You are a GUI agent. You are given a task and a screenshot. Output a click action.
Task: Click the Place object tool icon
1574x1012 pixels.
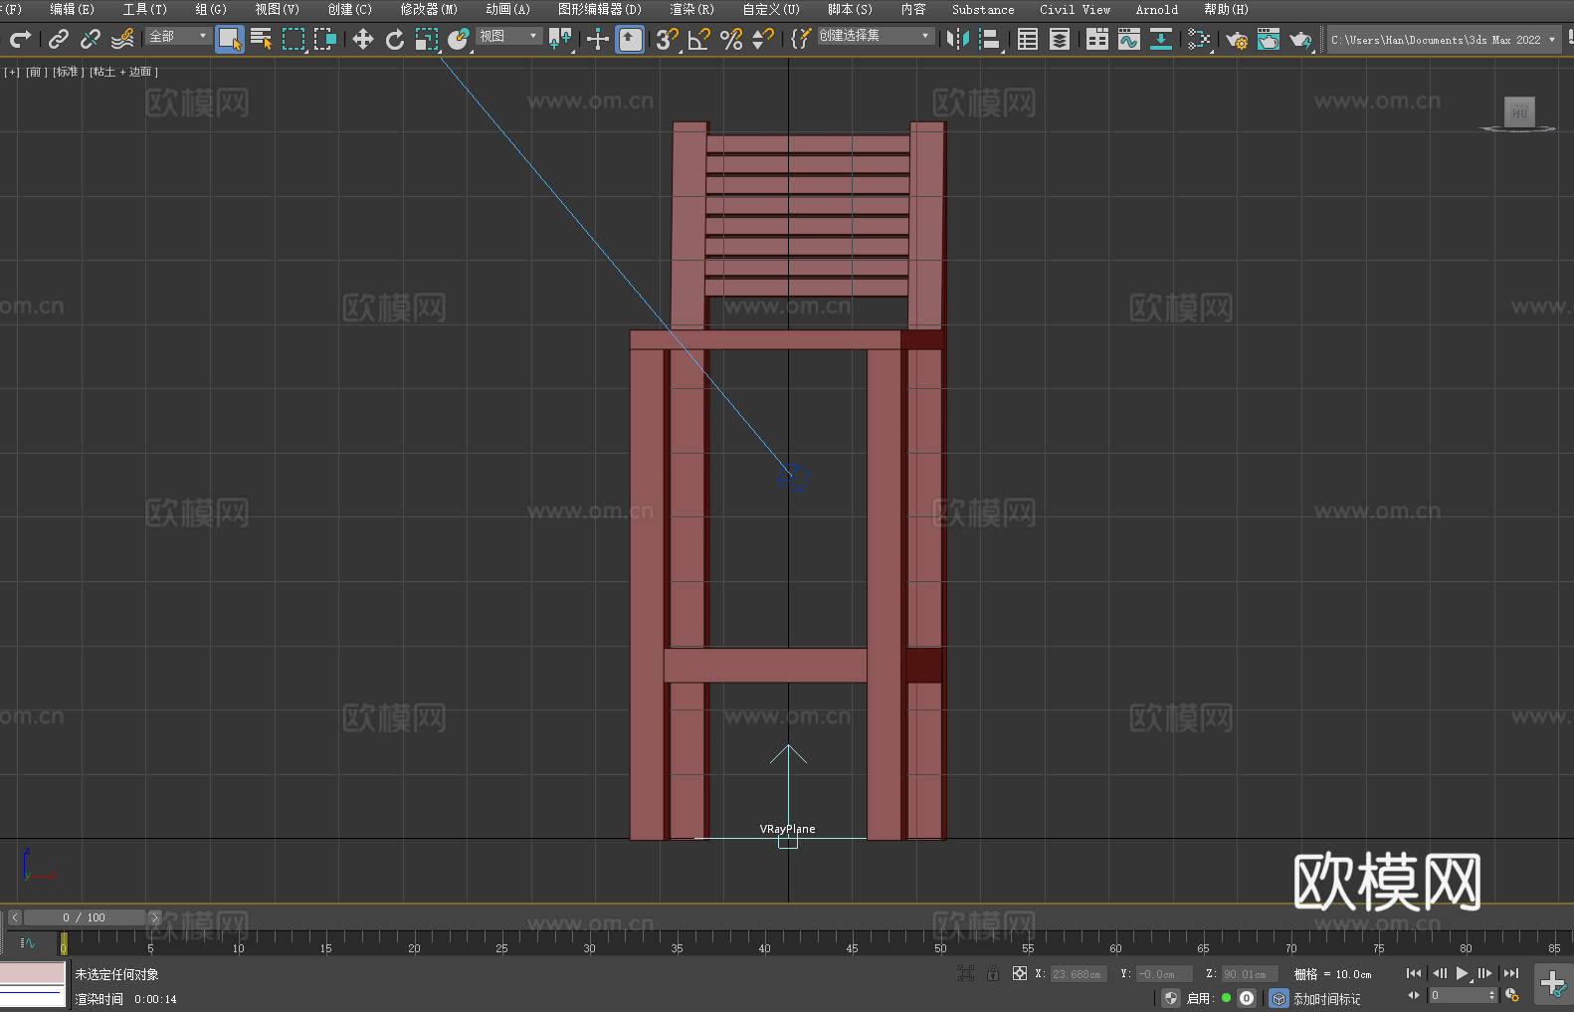[x=459, y=39]
